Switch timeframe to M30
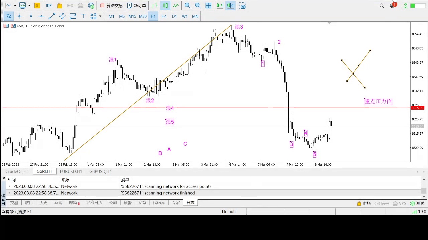This screenshot has height=240, width=428. point(143,16)
